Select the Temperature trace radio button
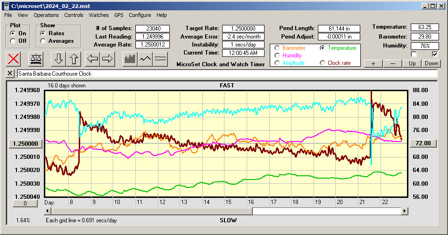The width and height of the screenshot is (448, 235). [x=322, y=48]
